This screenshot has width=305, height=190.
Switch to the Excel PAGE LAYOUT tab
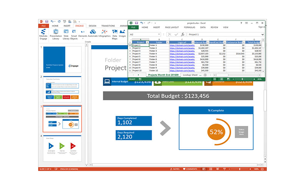[172, 27]
